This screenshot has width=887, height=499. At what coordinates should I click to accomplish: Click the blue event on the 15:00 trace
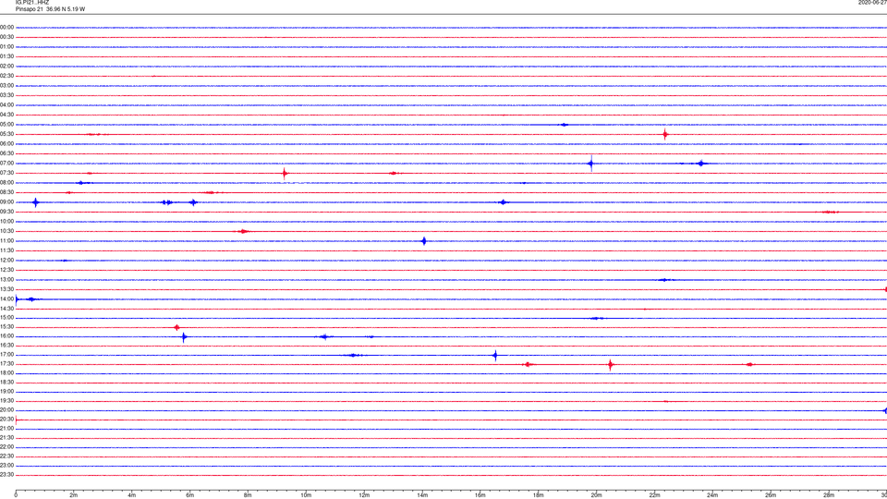(x=596, y=318)
